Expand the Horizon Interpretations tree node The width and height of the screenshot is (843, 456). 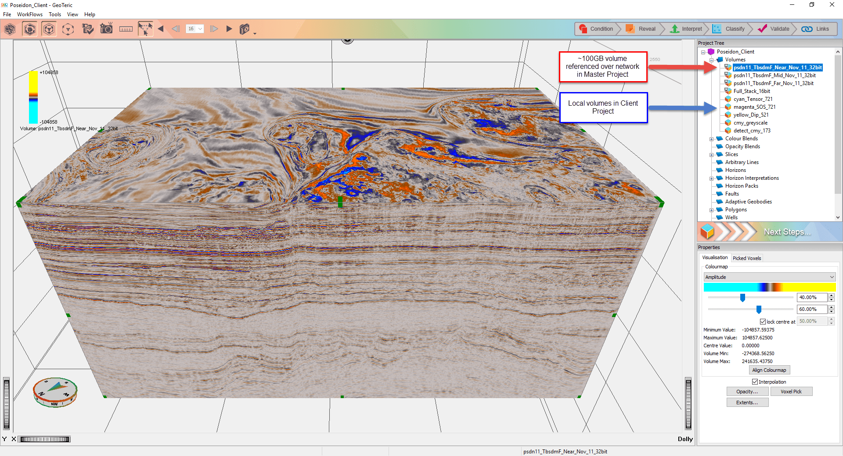(x=712, y=178)
